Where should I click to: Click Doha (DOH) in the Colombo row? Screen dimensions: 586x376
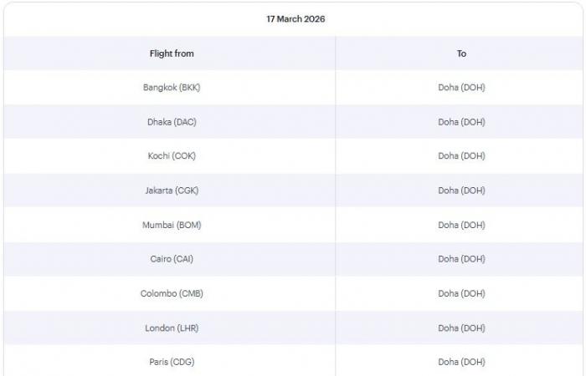(461, 293)
